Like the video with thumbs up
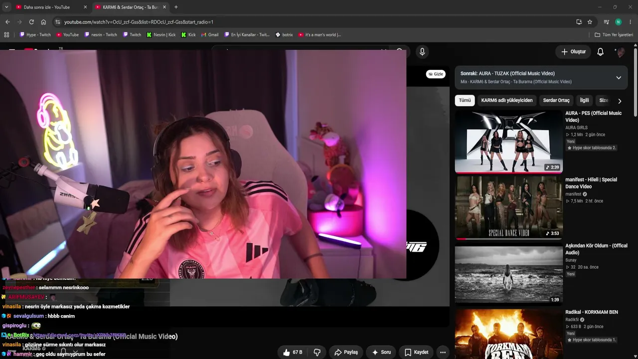This screenshot has height=359, width=638. tap(293, 352)
